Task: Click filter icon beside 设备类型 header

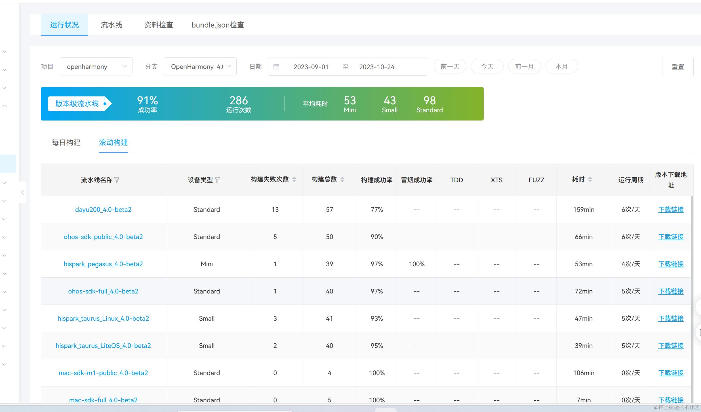Action: pyautogui.click(x=218, y=180)
